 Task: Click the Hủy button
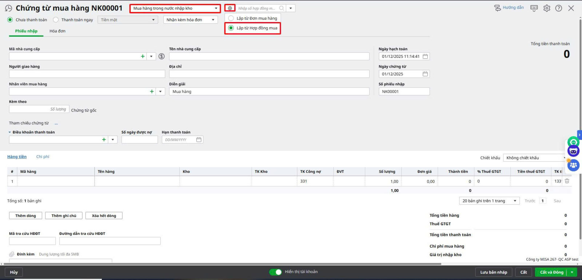[x=14, y=272]
